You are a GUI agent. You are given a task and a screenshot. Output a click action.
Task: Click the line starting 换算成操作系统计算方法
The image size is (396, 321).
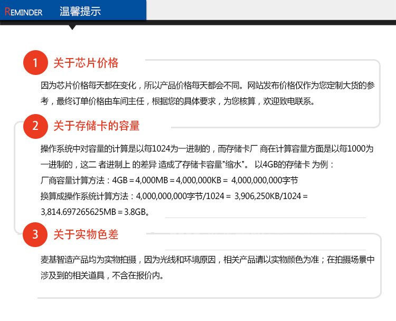(174, 196)
